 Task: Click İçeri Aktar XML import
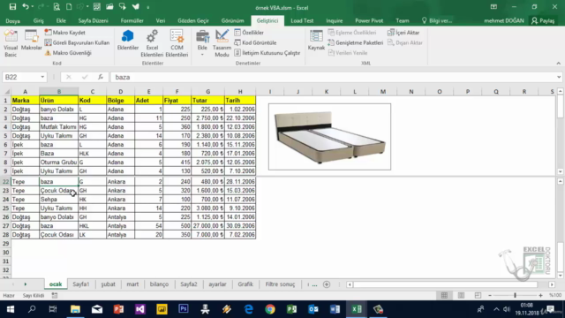tap(403, 33)
